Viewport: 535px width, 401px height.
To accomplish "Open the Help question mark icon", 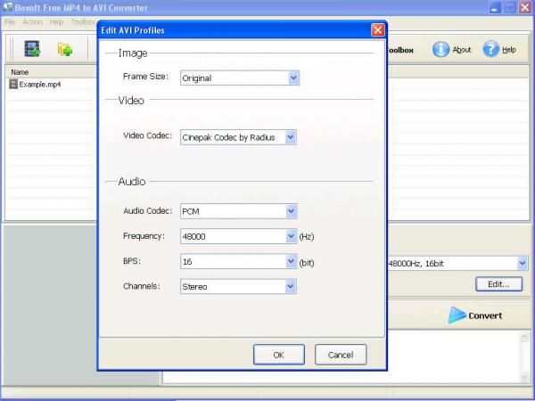I will [490, 49].
